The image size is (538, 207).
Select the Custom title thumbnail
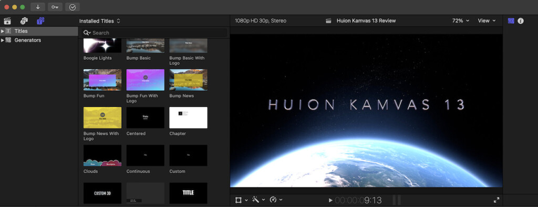[x=189, y=155]
